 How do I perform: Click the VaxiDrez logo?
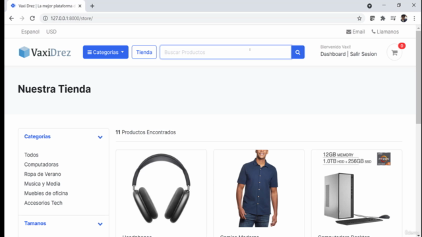[x=45, y=52]
